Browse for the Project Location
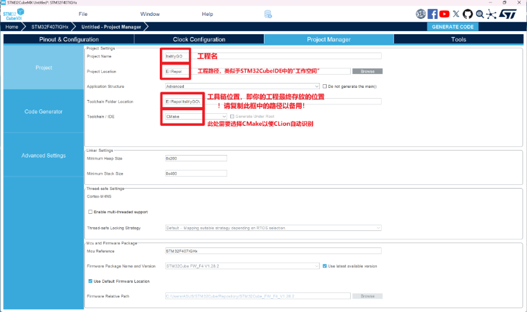 point(367,71)
